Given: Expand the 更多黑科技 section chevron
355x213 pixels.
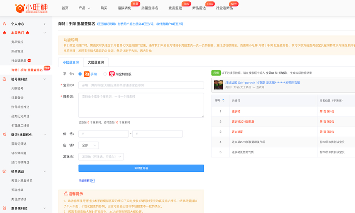Looking at the screenshot, I should tap(45, 208).
